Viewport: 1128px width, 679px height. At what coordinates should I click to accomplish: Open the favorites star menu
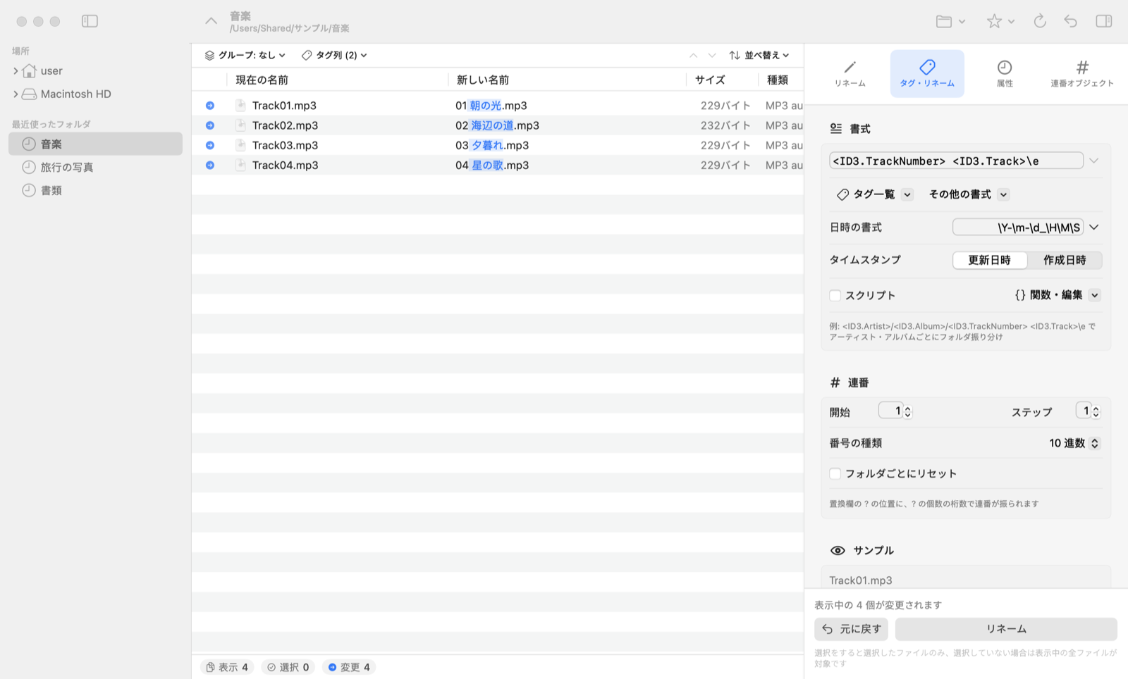pos(1000,21)
